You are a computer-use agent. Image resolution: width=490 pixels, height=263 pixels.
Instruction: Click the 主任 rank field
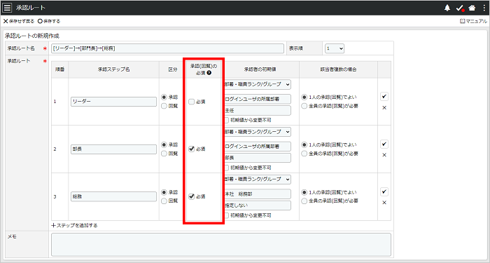pos(258,111)
